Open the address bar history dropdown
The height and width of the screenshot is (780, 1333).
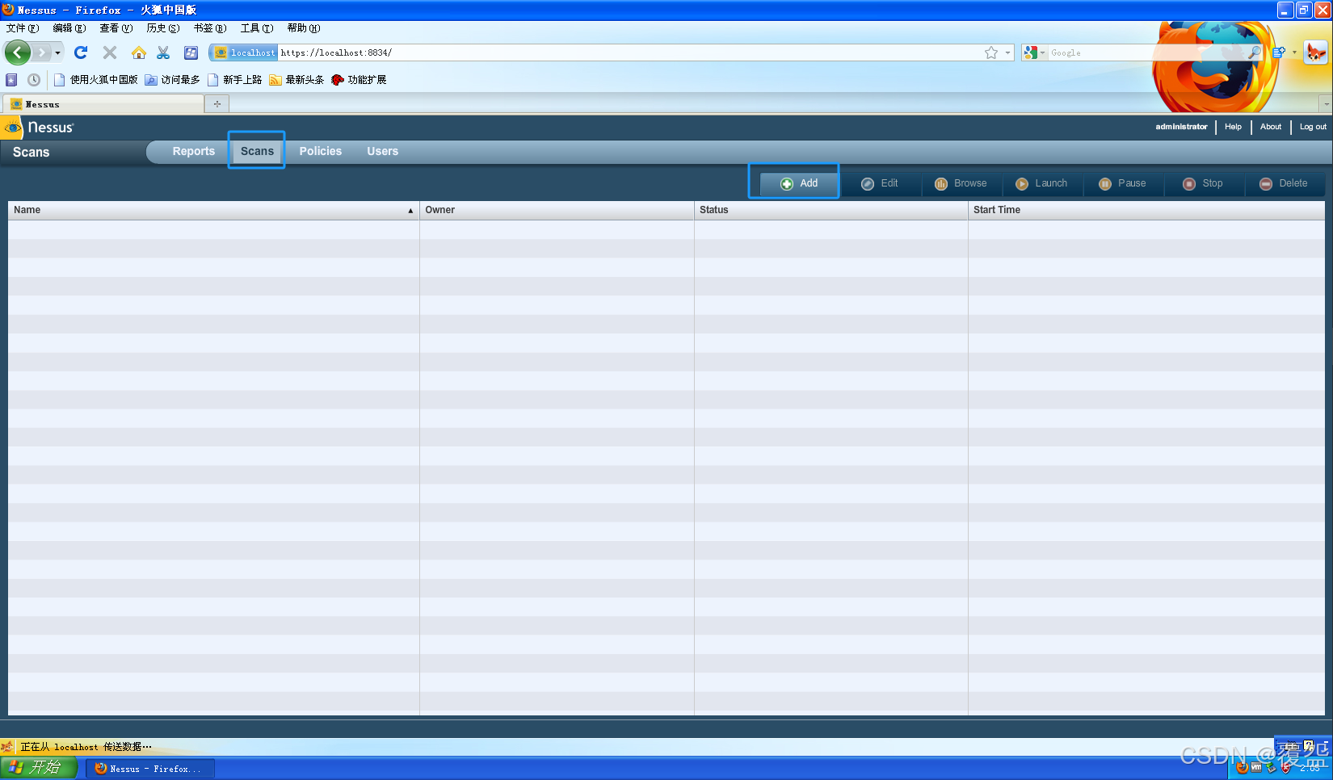1007,52
